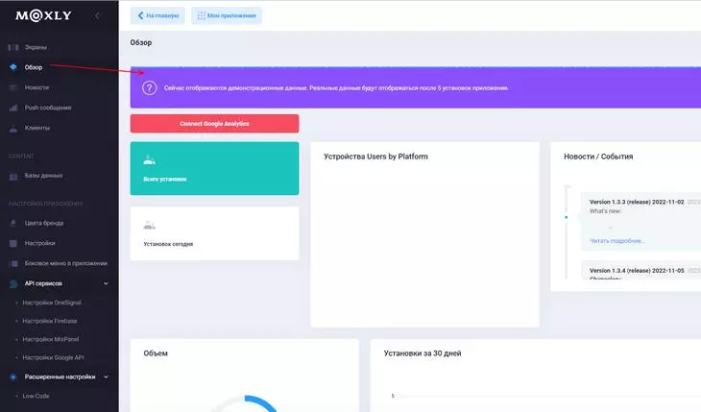Click the Расширенные настройки icon
Image resolution: width=701 pixels, height=412 pixels.
coord(13,377)
